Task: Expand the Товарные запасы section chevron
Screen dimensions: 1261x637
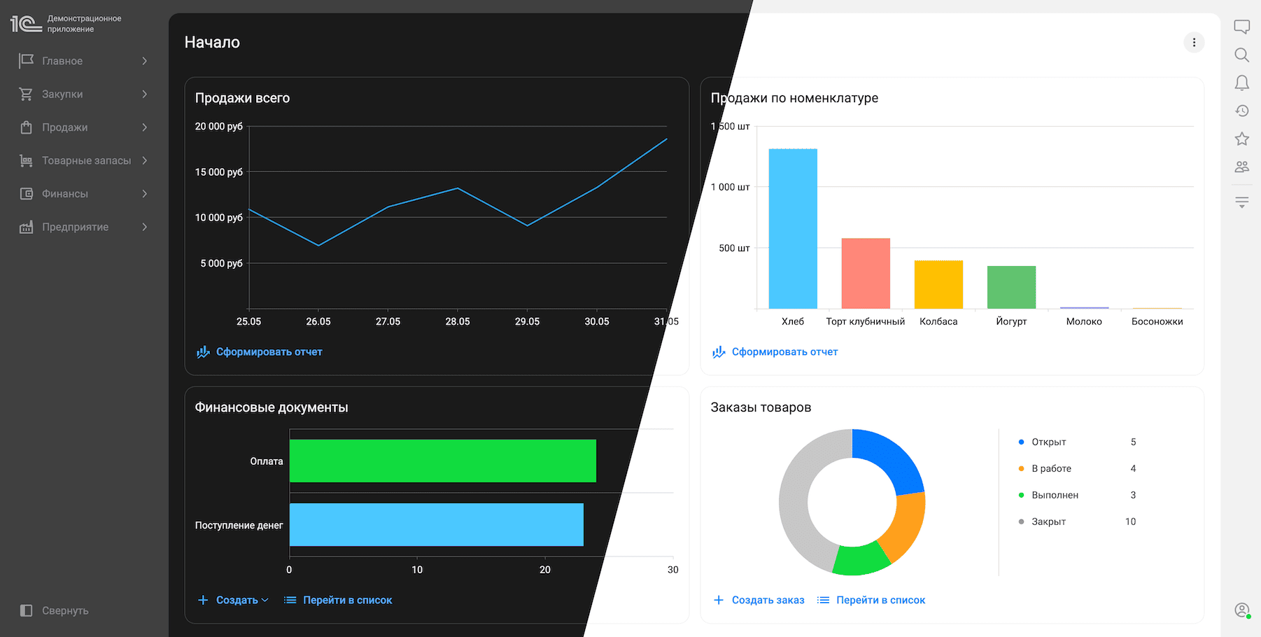Action: [x=145, y=160]
